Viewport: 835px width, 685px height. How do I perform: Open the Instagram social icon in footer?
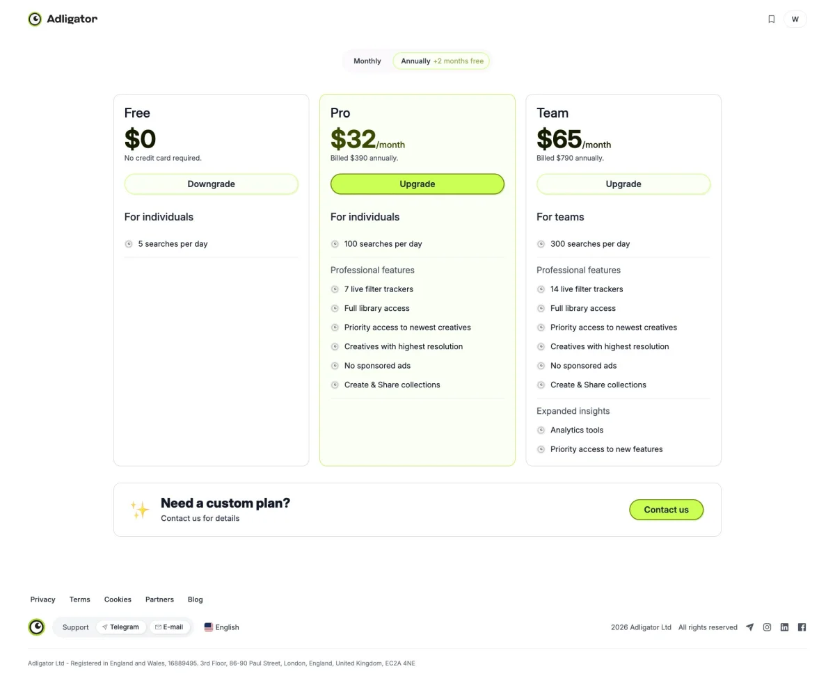coord(767,627)
